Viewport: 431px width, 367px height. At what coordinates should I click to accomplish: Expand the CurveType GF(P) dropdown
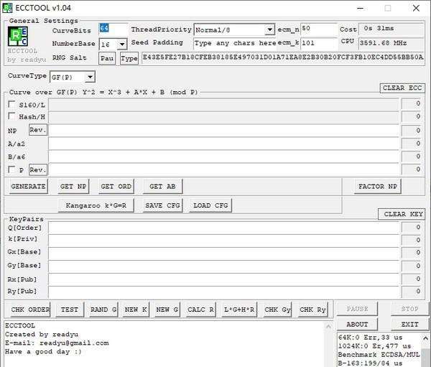[x=90, y=77]
